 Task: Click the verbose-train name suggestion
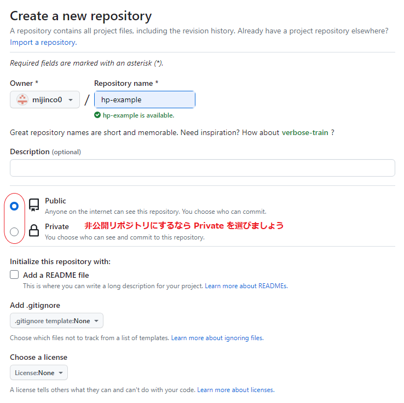pos(305,132)
